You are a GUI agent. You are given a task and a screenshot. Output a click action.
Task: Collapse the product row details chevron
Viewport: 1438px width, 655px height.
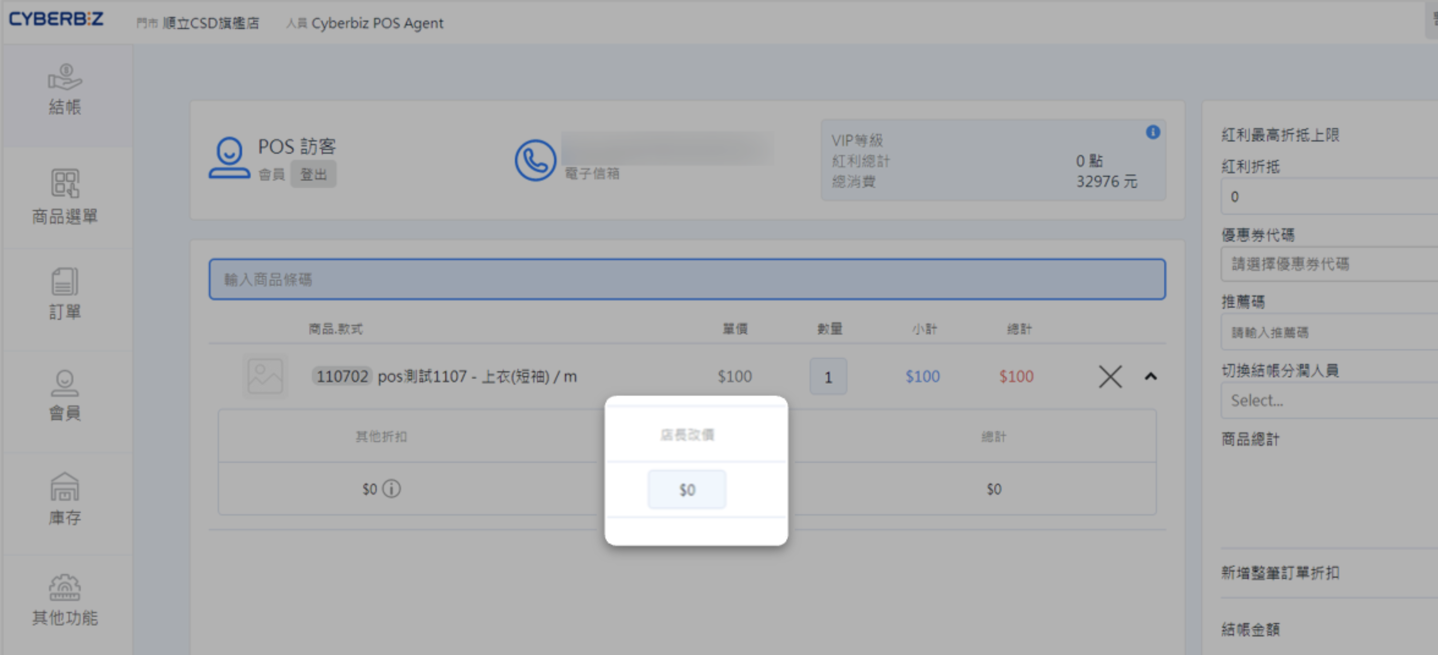click(x=1150, y=376)
